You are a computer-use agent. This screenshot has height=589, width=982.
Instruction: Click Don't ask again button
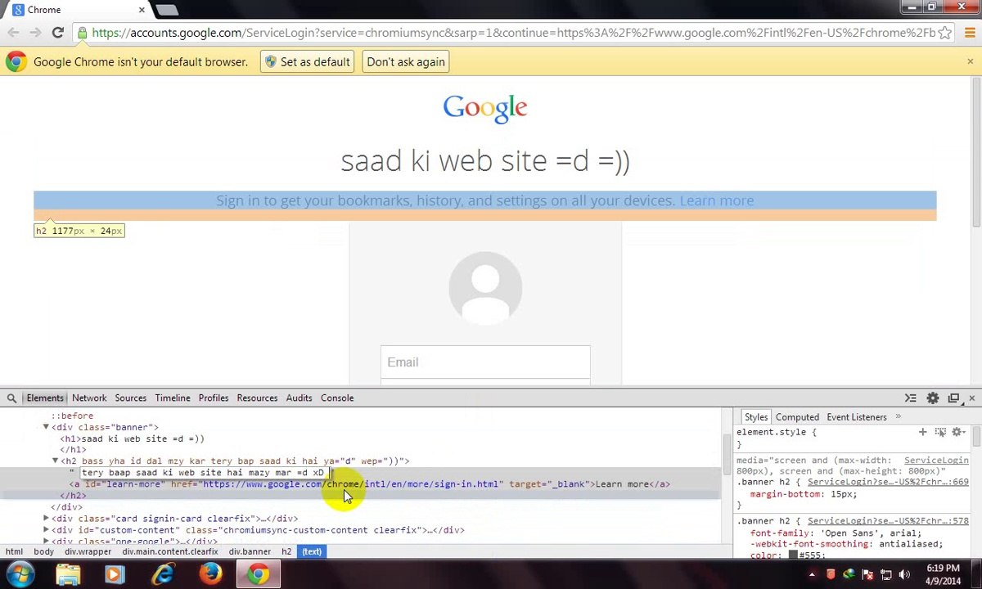click(x=406, y=62)
